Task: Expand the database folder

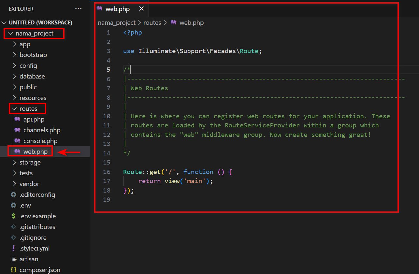Action: pos(14,76)
